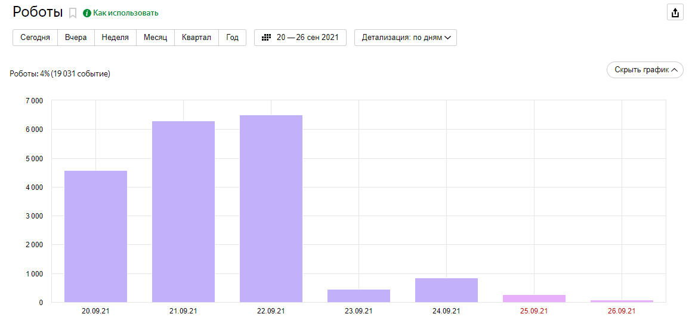This screenshot has width=689, height=326.
Task: Choose the Квартал period
Action: [196, 38]
